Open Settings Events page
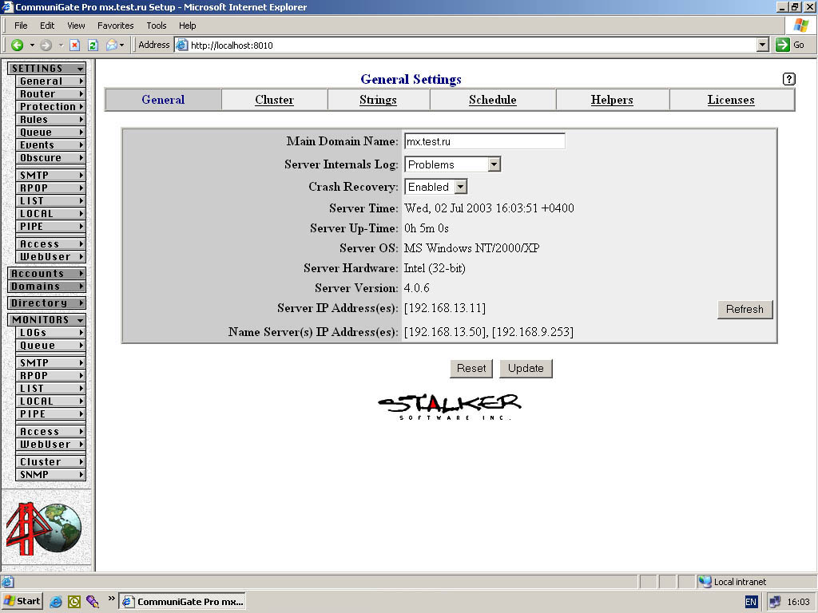The height and width of the screenshot is (613, 818). coord(50,145)
